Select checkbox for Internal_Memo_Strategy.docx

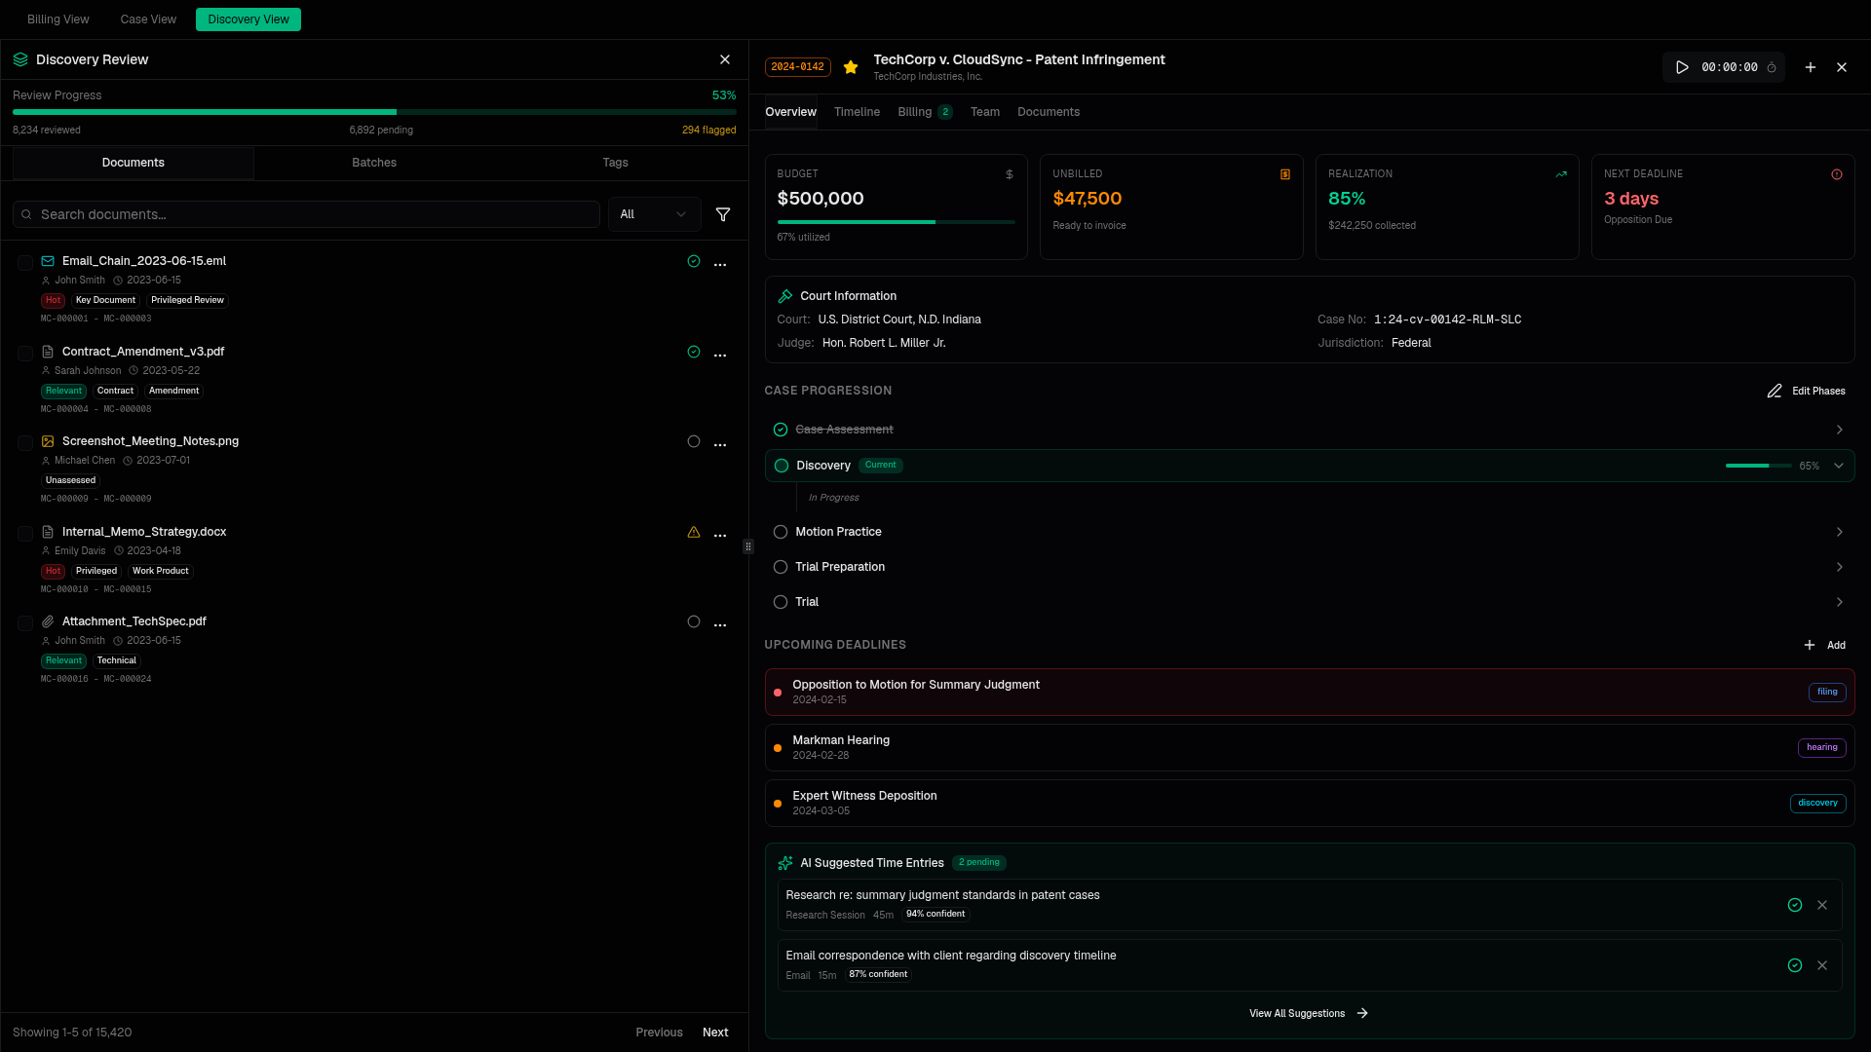pyautogui.click(x=25, y=534)
